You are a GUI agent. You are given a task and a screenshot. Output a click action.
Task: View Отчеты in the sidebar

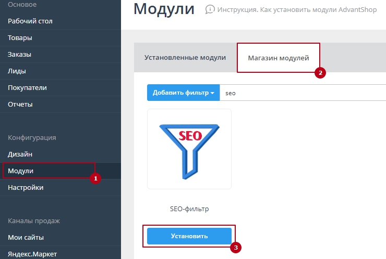(x=20, y=105)
